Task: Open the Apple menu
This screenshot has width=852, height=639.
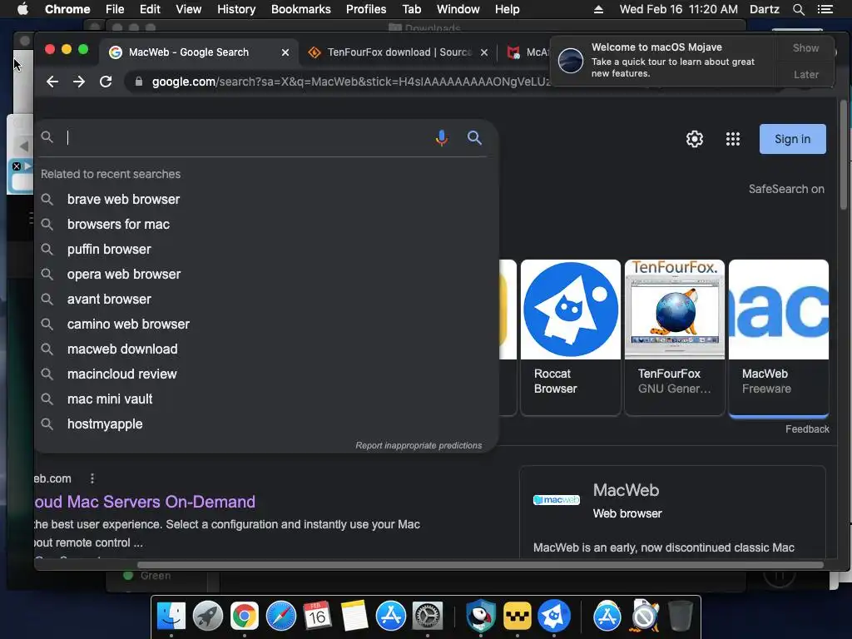Action: pyautogui.click(x=22, y=9)
